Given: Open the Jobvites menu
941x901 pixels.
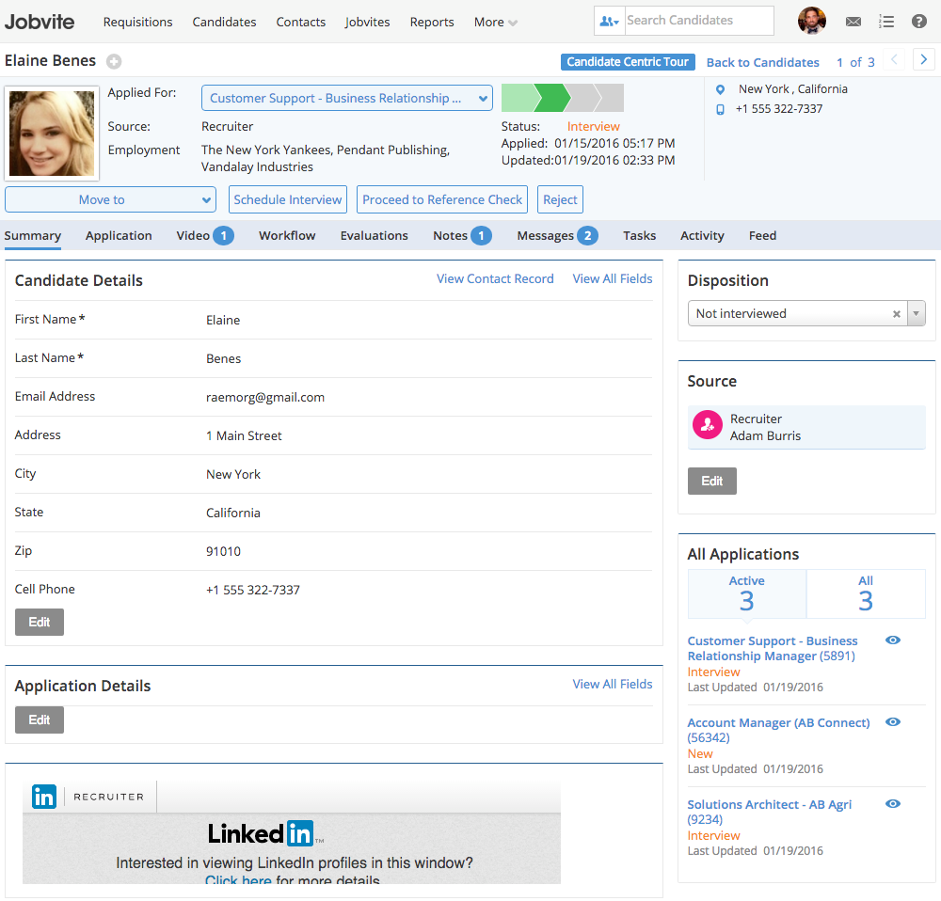Looking at the screenshot, I should 367,23.
